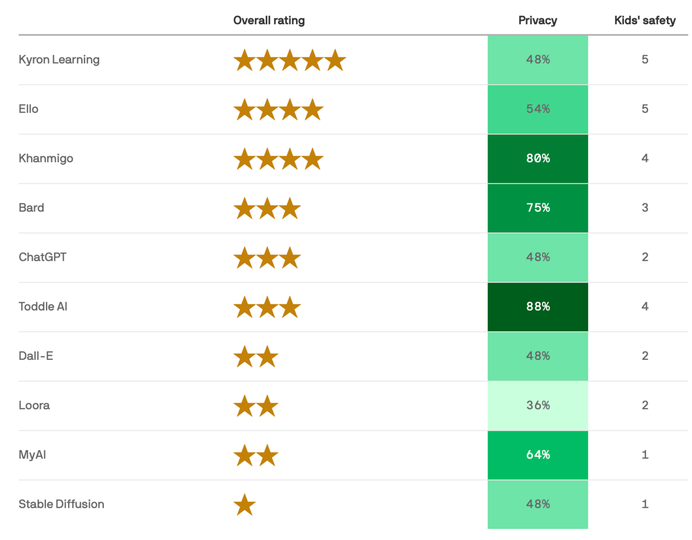Click the third star in Bard's rating

coord(290,209)
